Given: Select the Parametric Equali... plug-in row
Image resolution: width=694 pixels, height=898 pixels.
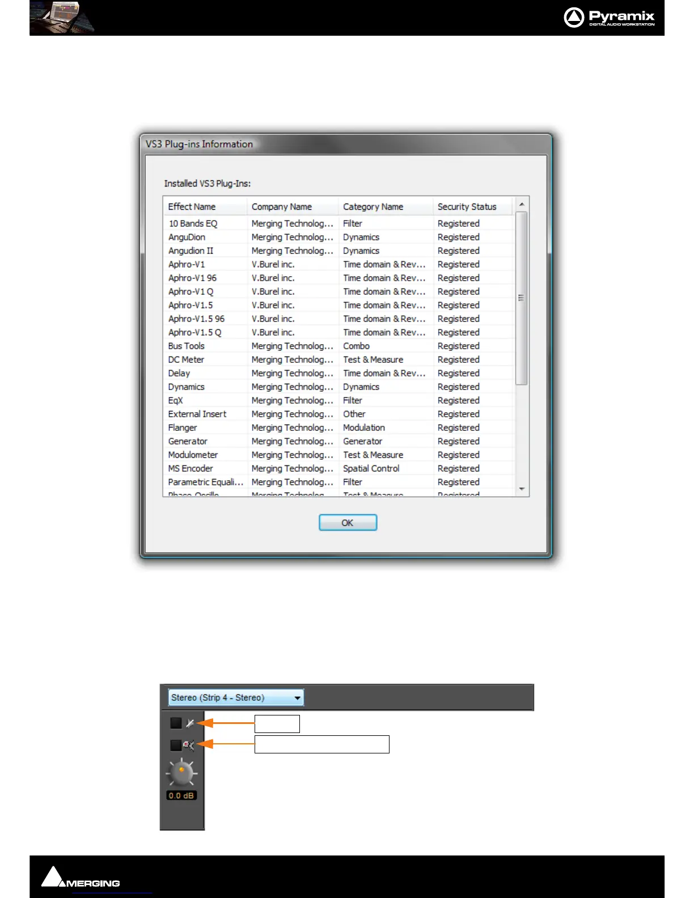Looking at the screenshot, I should [339, 482].
